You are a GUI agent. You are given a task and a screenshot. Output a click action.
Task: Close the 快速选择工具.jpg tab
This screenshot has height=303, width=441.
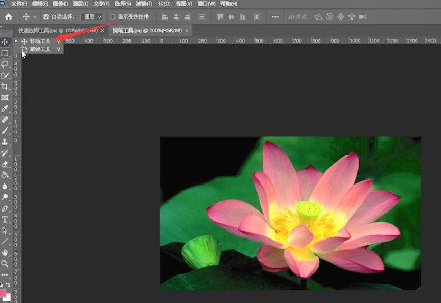(102, 30)
